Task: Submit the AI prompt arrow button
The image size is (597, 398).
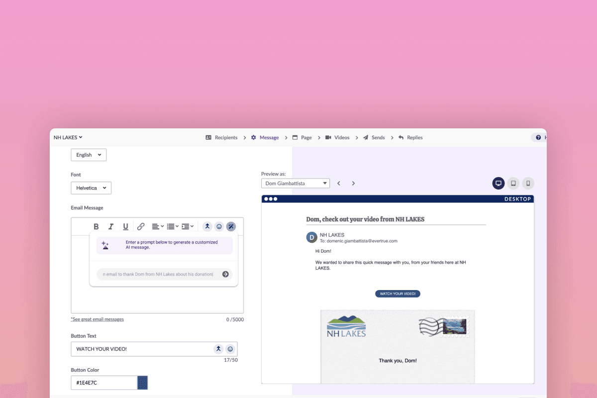Action: click(x=225, y=274)
